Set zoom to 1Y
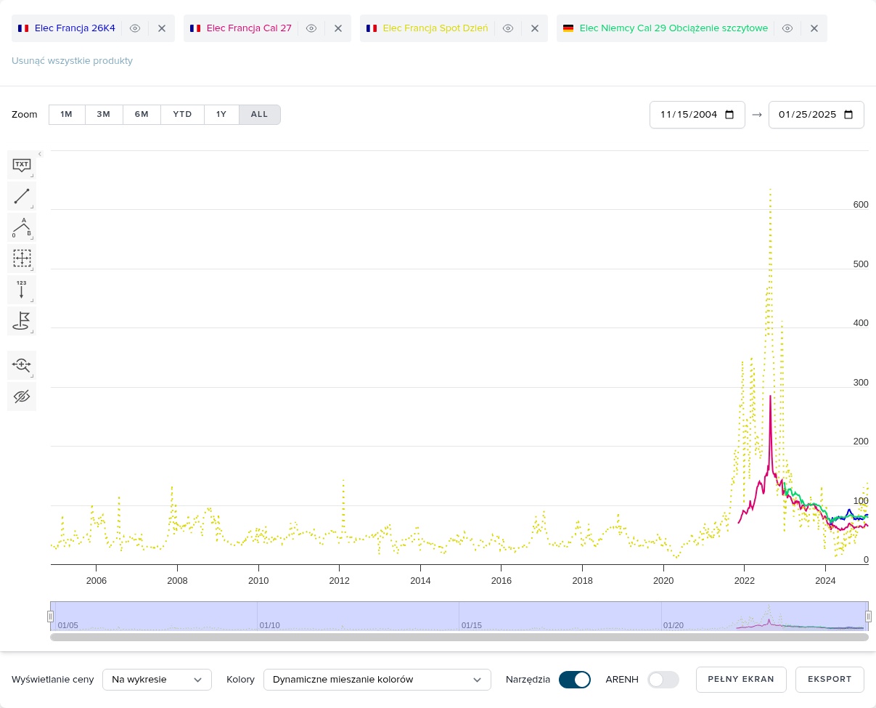This screenshot has width=876, height=708. coord(221,115)
